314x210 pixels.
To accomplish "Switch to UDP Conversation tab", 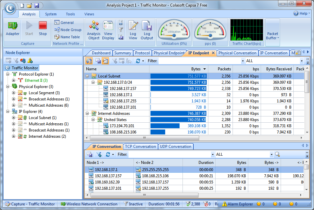I will click(x=176, y=147).
